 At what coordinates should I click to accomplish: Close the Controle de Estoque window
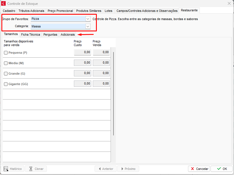tap(229, 4)
